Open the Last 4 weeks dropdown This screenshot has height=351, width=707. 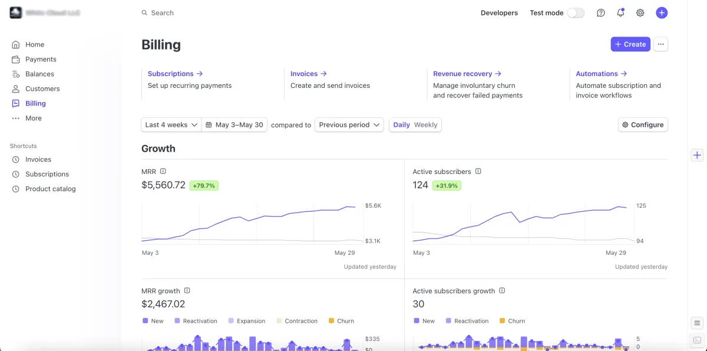pos(171,125)
